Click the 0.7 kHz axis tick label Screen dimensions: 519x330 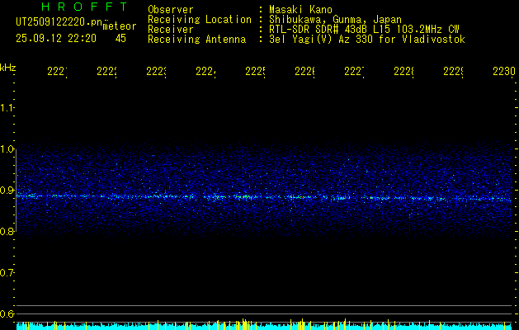tap(7, 273)
